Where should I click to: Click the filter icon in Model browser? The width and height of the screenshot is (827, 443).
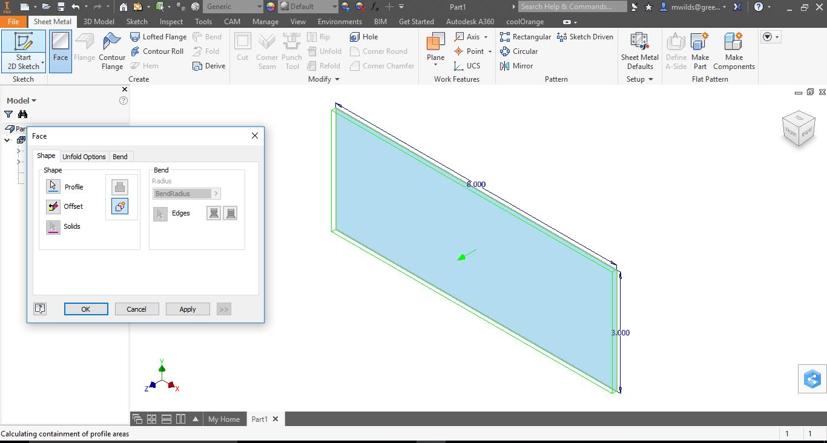tap(8, 114)
